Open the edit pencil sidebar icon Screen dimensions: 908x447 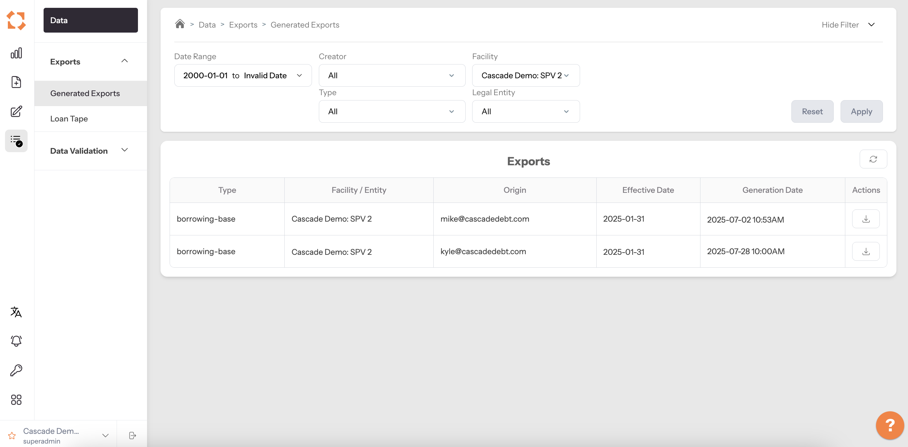(x=16, y=111)
